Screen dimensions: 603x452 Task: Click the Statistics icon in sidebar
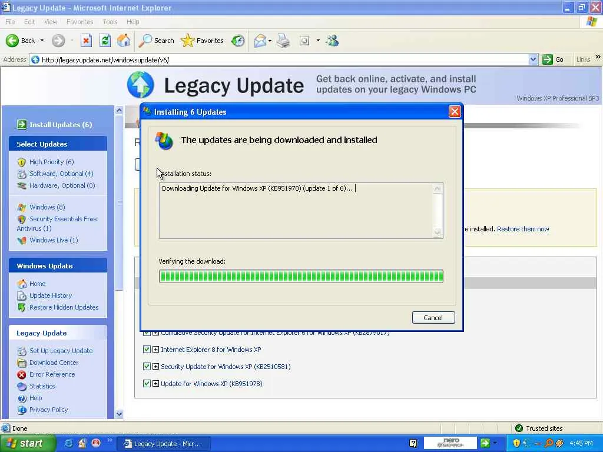(x=22, y=386)
